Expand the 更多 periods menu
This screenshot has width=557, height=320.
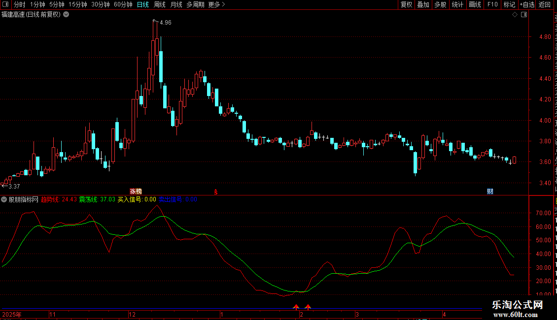pyautogui.click(x=216, y=4)
